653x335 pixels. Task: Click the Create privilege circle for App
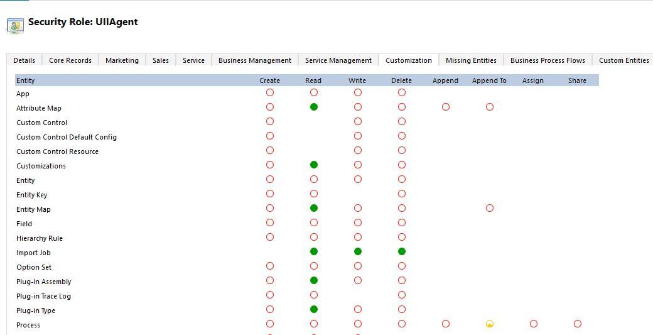click(x=270, y=92)
